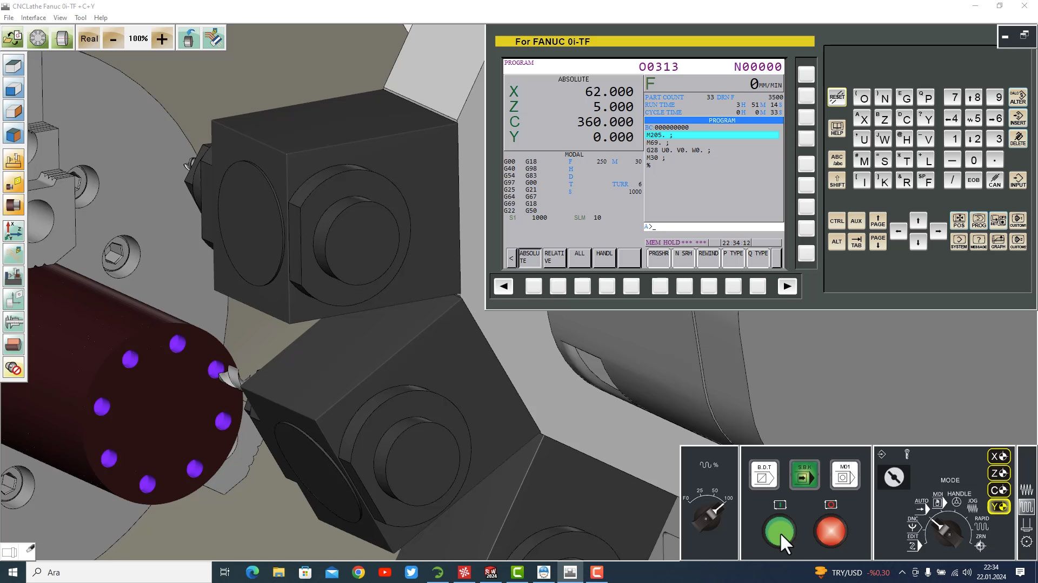
Task: Click the cursor down arrow key
Action: [x=918, y=242]
